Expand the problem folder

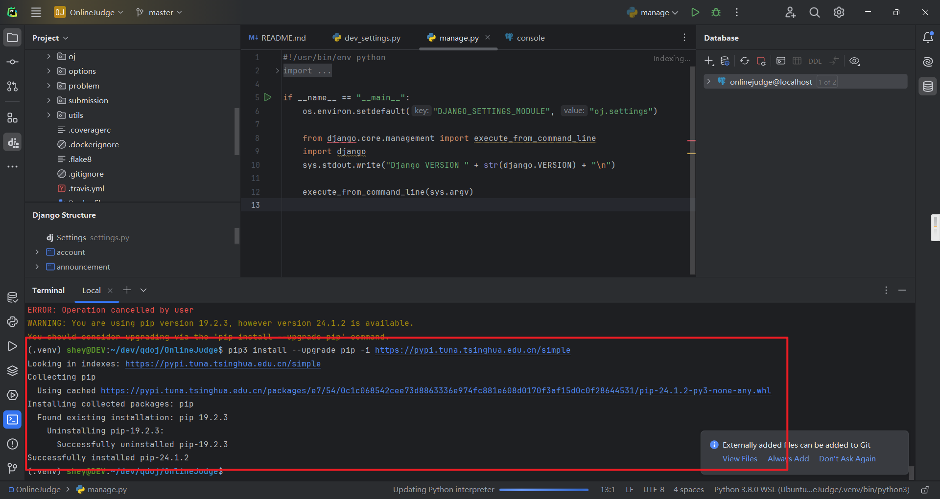48,86
